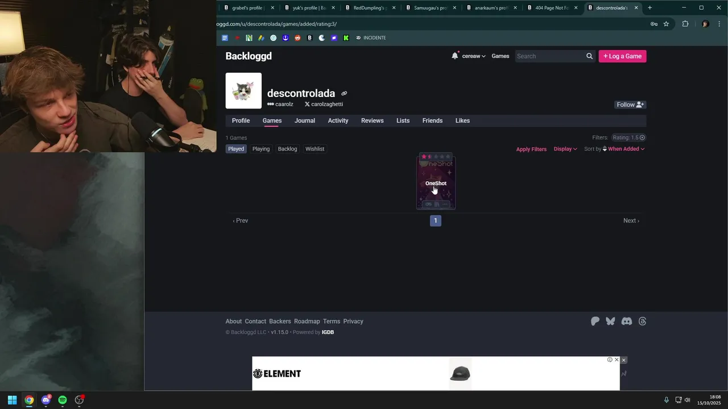Open the Discord footer icon

(x=627, y=322)
